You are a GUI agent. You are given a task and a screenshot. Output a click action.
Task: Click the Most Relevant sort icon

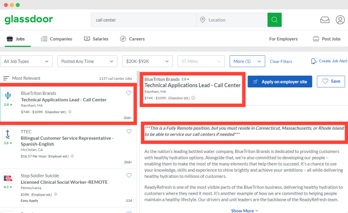coord(6,78)
